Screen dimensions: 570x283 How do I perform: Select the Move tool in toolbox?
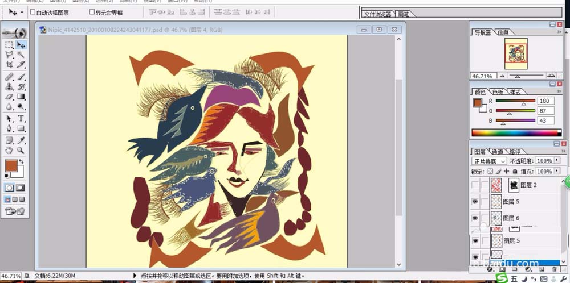pos(21,45)
